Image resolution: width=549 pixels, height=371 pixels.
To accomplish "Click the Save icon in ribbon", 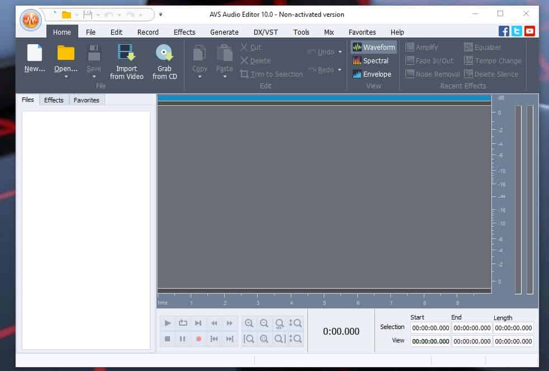I will (94, 53).
